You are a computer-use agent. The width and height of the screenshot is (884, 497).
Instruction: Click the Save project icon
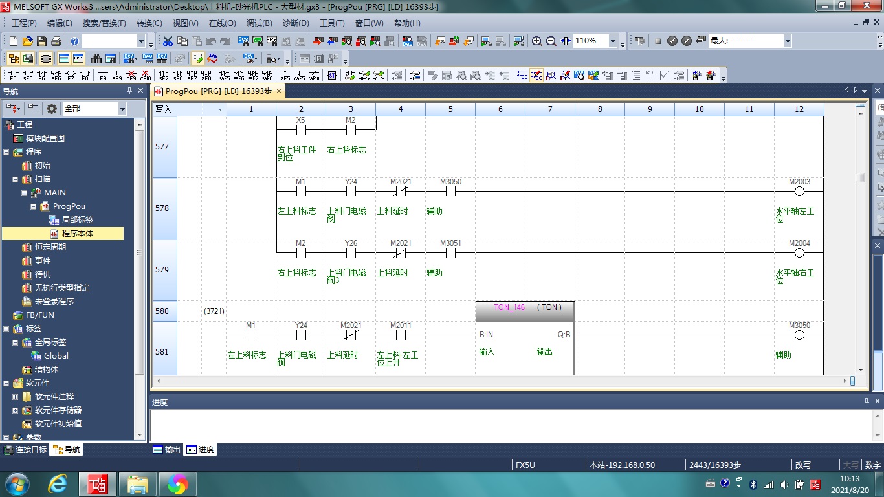click(x=41, y=41)
